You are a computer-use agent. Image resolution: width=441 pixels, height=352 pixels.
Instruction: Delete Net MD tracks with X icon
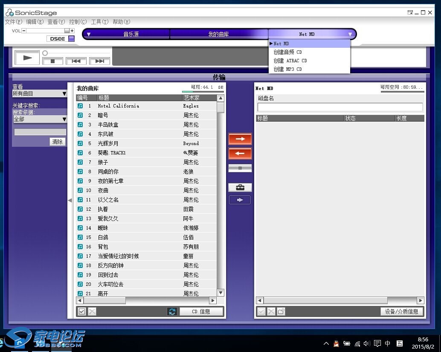click(x=271, y=311)
